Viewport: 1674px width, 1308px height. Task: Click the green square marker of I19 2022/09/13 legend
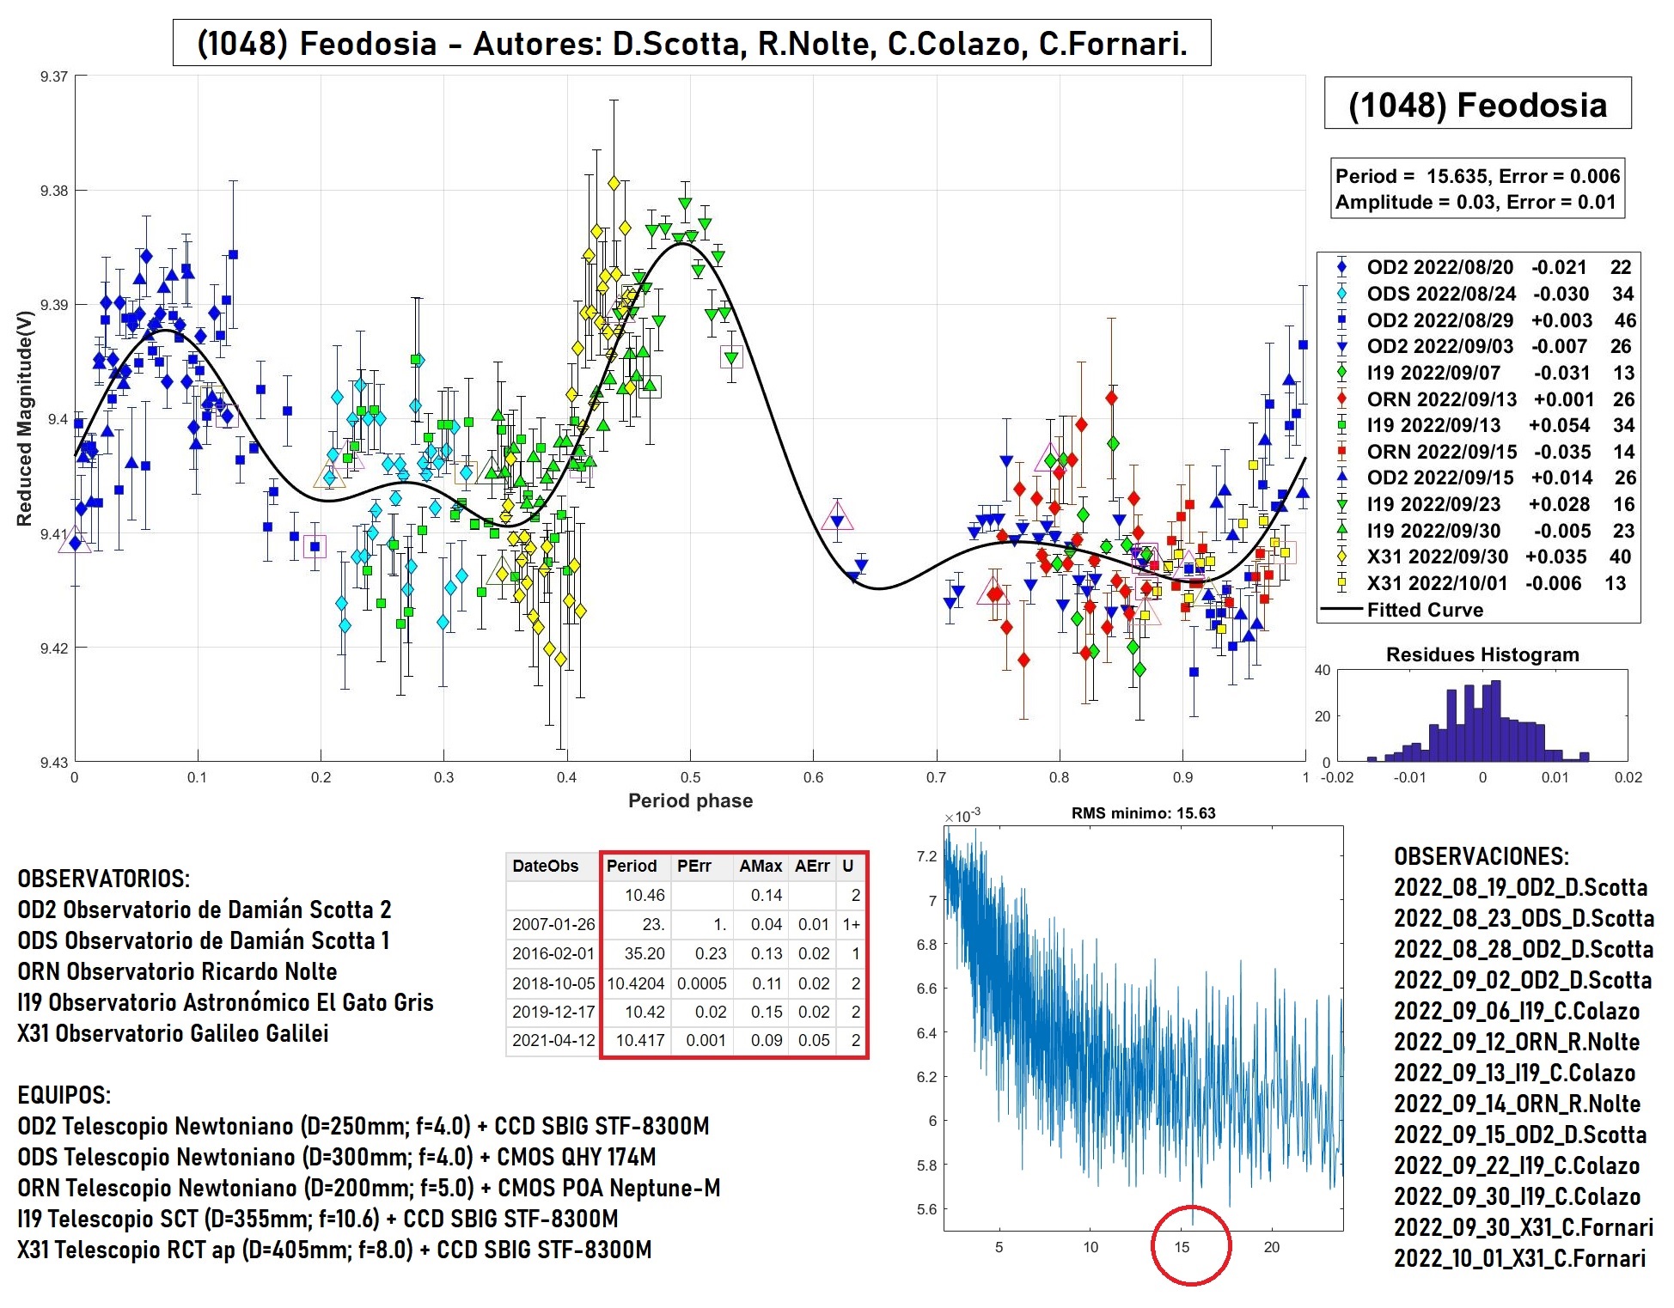coord(1341,425)
